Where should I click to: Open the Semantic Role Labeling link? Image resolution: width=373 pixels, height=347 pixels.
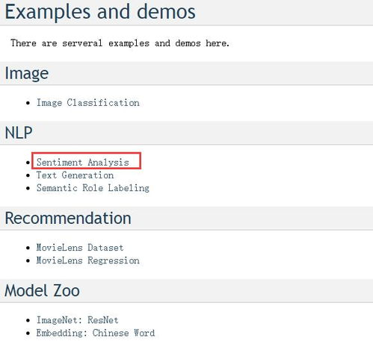coord(93,188)
